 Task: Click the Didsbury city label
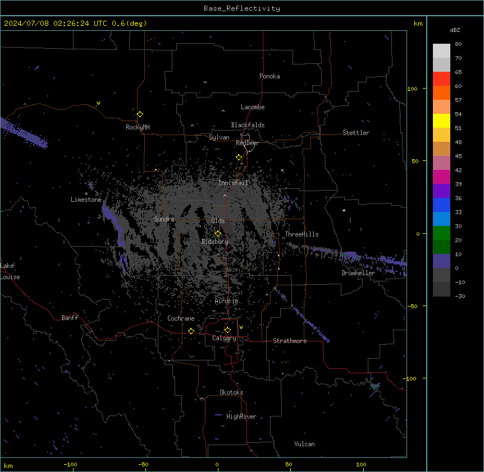click(215, 242)
